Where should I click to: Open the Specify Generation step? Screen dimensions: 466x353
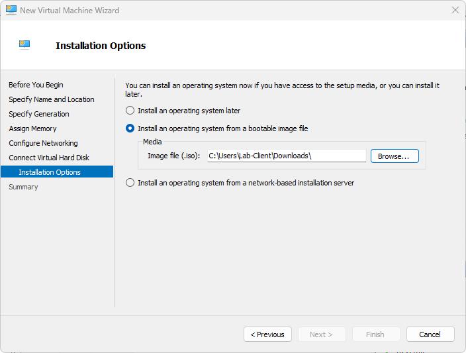(x=39, y=114)
